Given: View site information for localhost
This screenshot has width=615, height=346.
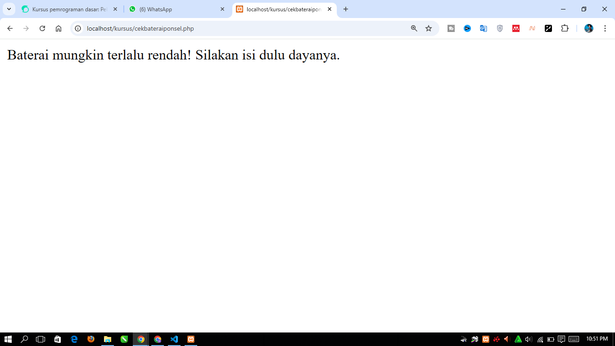Looking at the screenshot, I should [x=78, y=28].
